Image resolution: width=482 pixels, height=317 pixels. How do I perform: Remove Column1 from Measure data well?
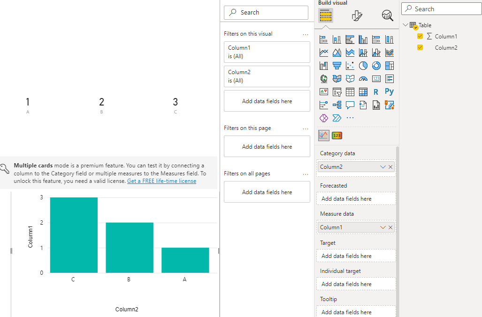390,227
